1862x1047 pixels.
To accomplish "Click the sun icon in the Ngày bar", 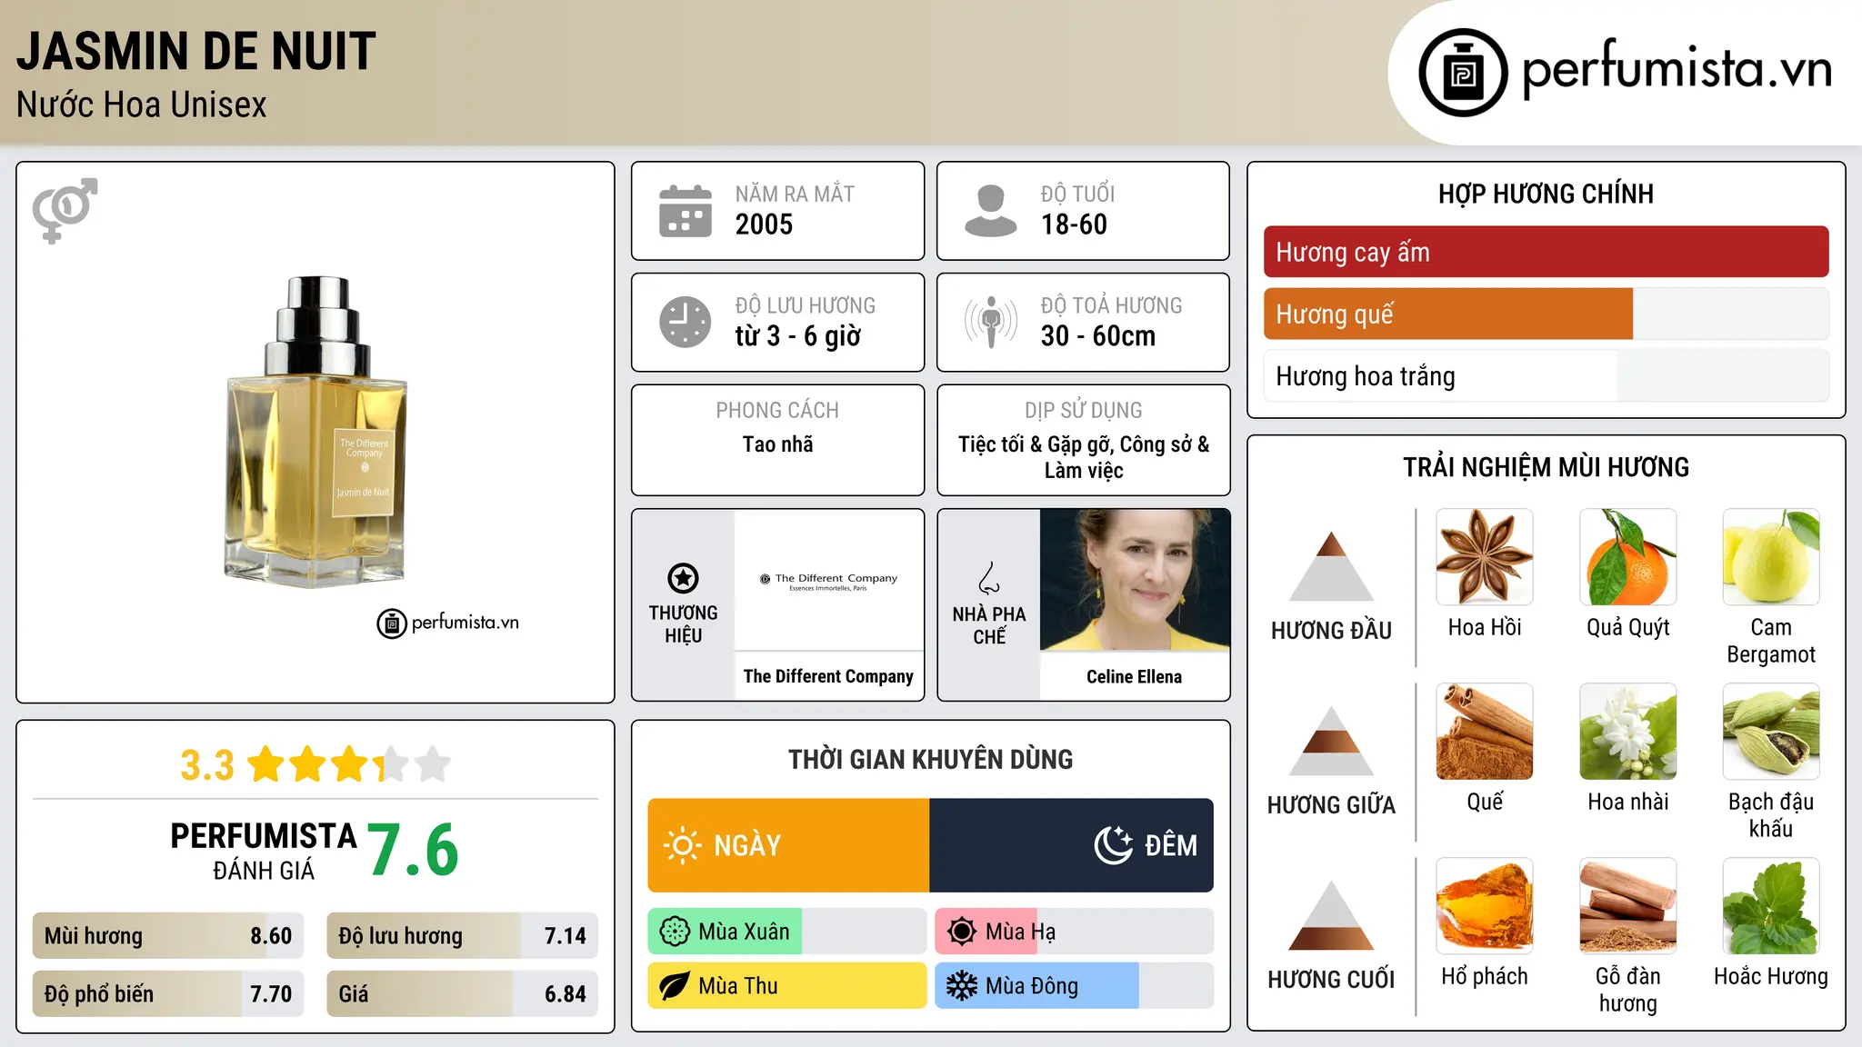I will click(682, 845).
